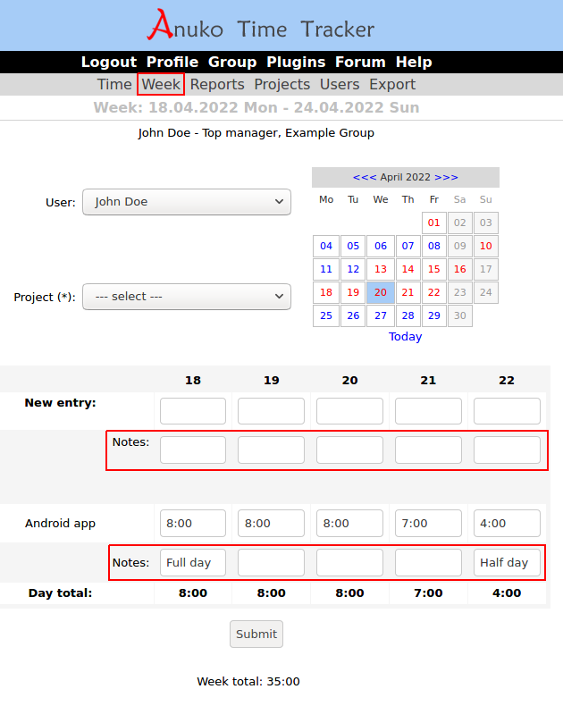The height and width of the screenshot is (706, 563).
Task: Click Android app 8:00 field for day 20
Action: pyautogui.click(x=349, y=523)
